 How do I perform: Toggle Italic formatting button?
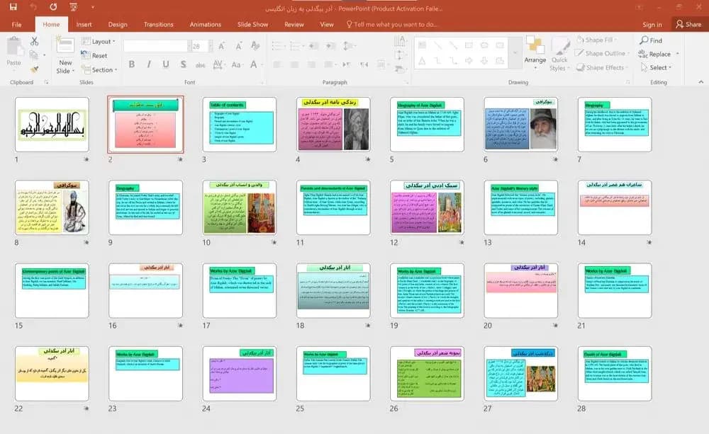coord(149,64)
